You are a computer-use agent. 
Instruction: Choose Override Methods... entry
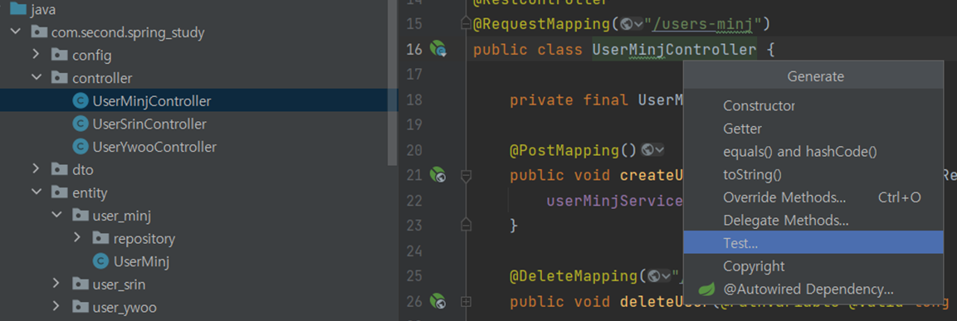point(813,197)
